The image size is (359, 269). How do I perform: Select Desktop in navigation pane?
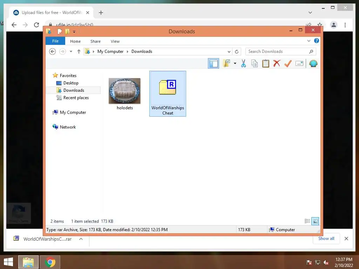(x=71, y=83)
